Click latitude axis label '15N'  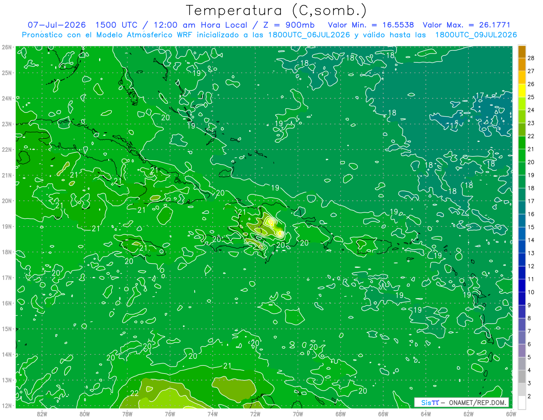point(7,329)
